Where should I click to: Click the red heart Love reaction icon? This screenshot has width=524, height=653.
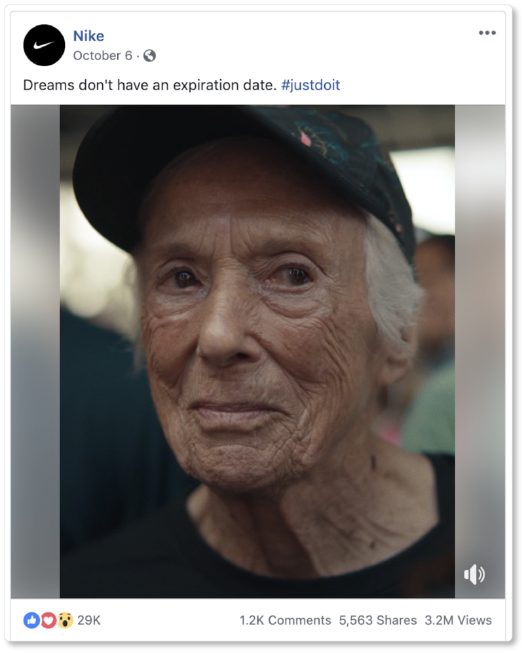coord(48,620)
